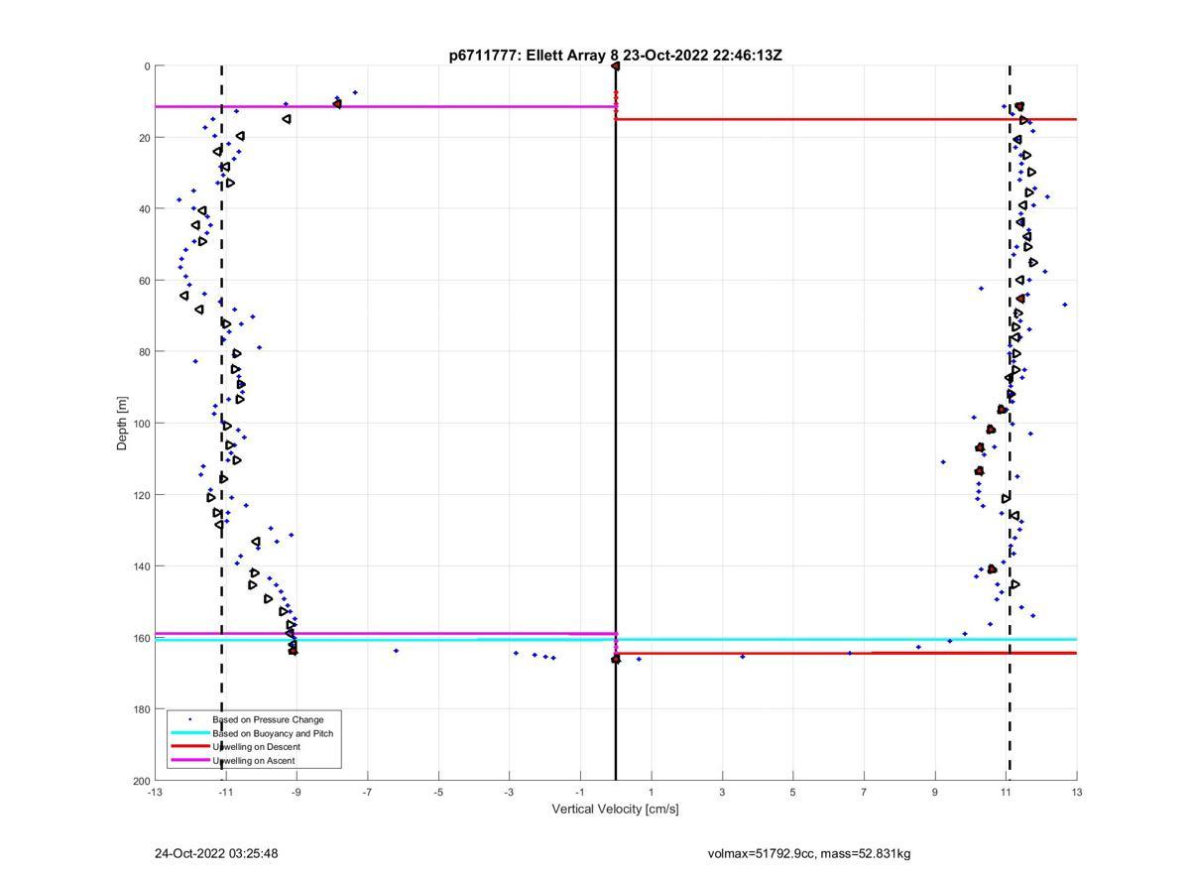Click the magenta line swatch in the legend

point(189,761)
